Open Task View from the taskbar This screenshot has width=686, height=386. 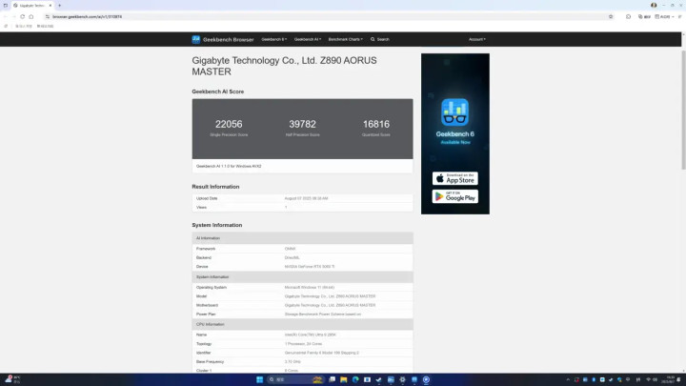tap(333, 379)
